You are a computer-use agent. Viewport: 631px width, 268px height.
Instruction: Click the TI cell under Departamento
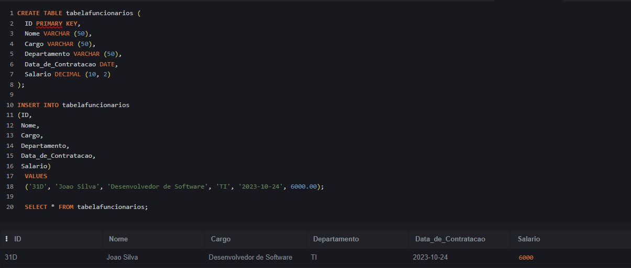pyautogui.click(x=314, y=257)
